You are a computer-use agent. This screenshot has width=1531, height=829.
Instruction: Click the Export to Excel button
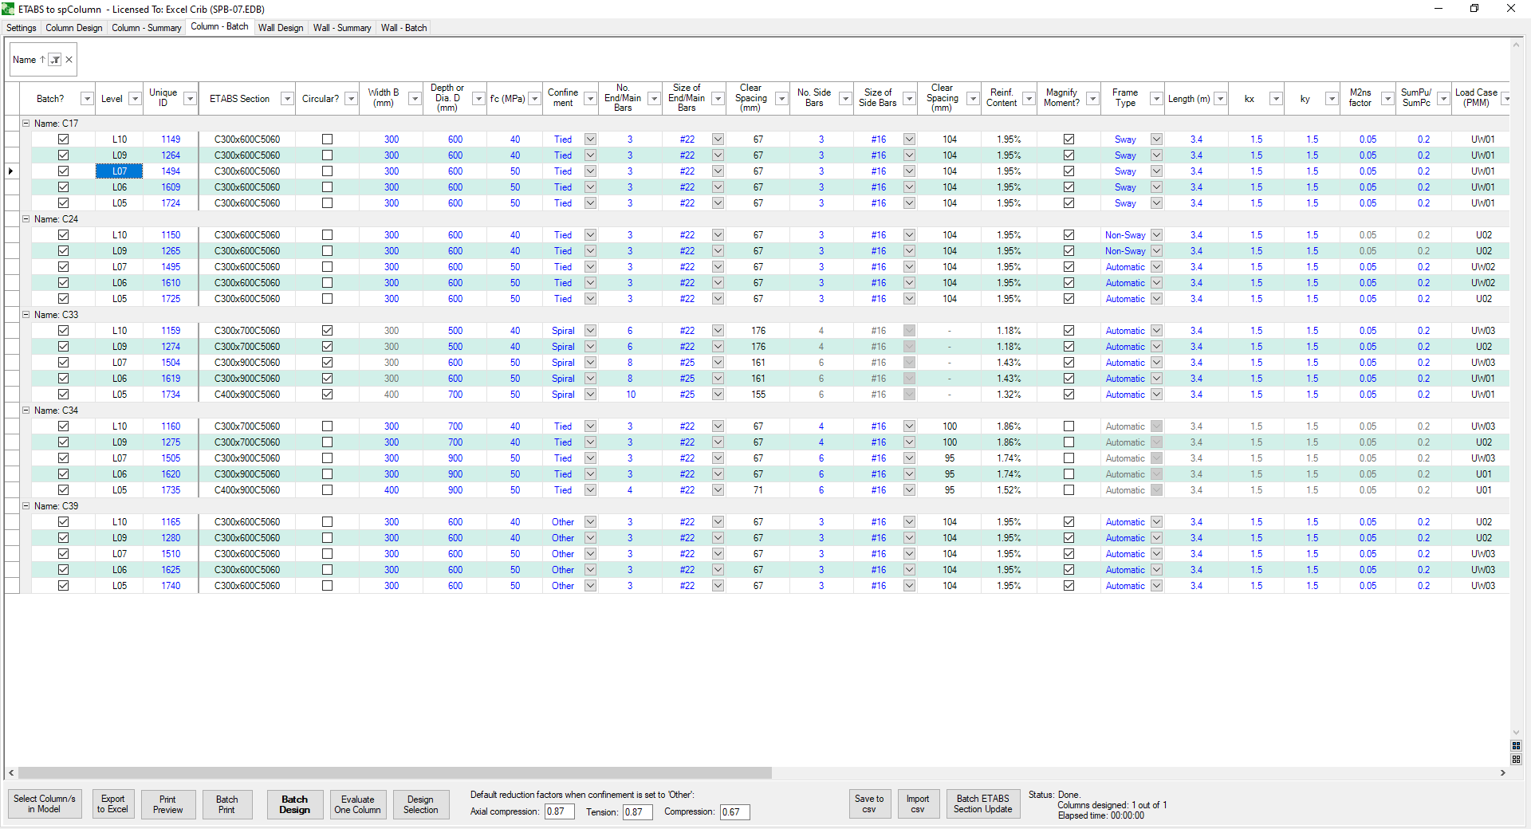112,804
